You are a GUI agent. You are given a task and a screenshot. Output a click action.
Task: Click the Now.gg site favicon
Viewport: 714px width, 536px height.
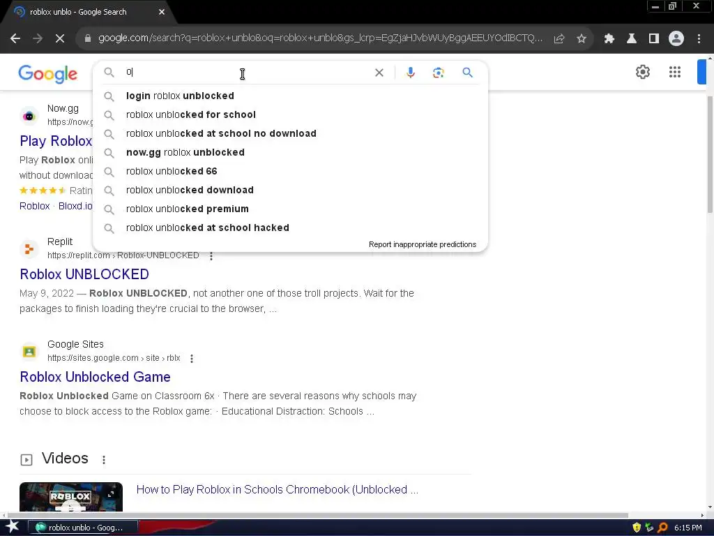[x=29, y=116]
